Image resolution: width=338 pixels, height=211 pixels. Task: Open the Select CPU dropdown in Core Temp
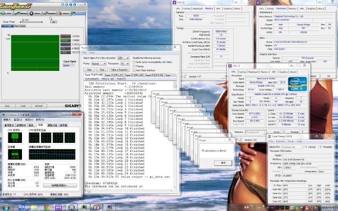coord(292,147)
